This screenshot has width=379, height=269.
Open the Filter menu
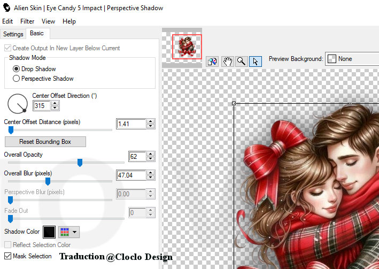click(x=27, y=21)
